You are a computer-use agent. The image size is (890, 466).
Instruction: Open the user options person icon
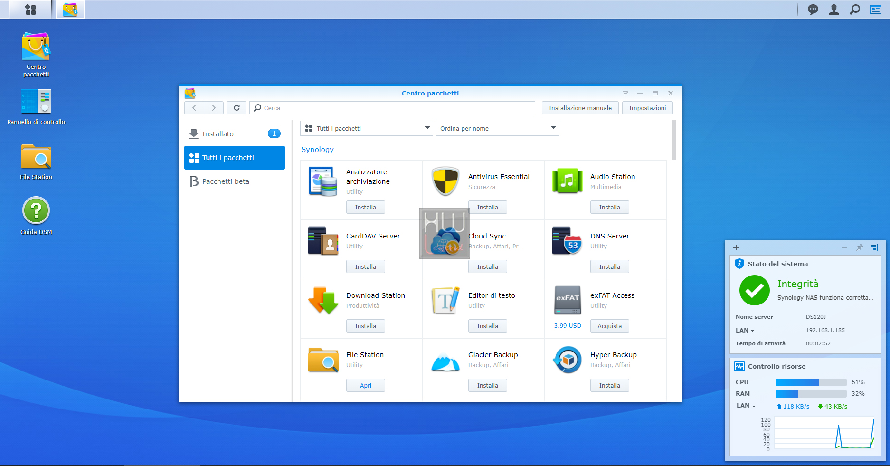click(x=834, y=10)
